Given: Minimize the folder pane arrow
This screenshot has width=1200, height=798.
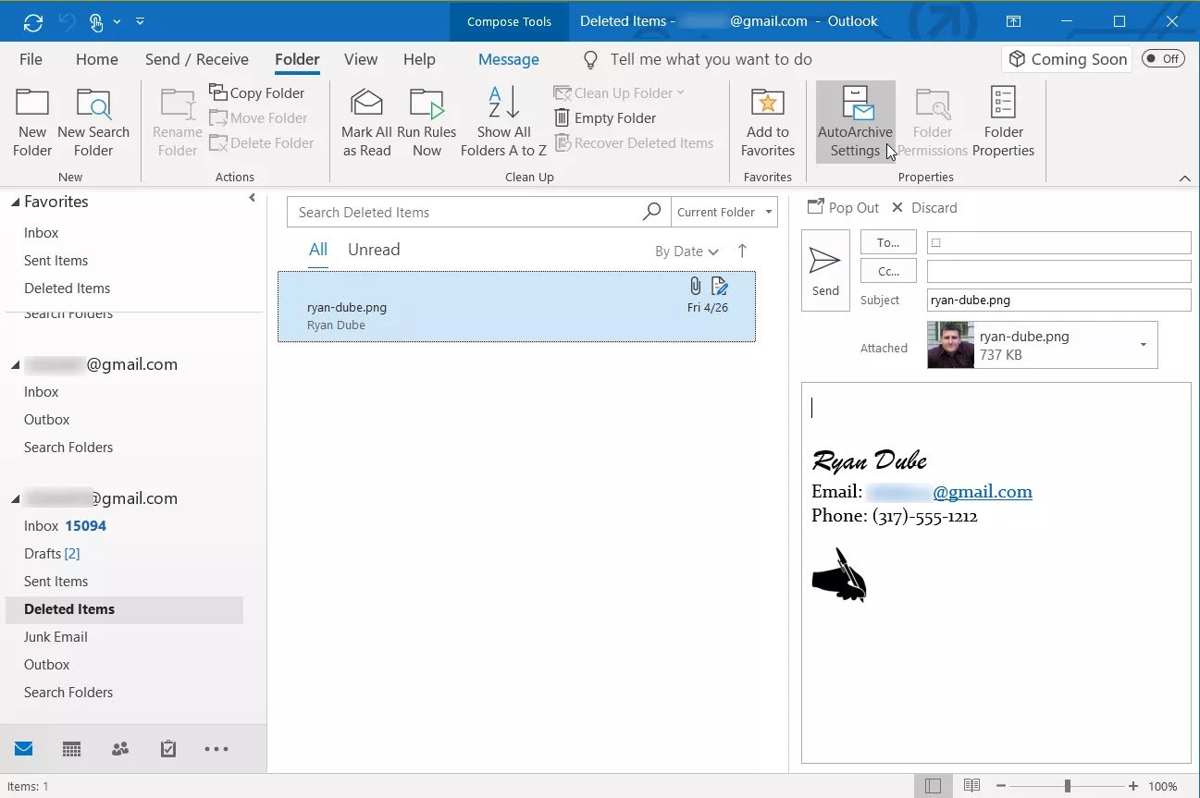Looking at the screenshot, I should point(252,198).
